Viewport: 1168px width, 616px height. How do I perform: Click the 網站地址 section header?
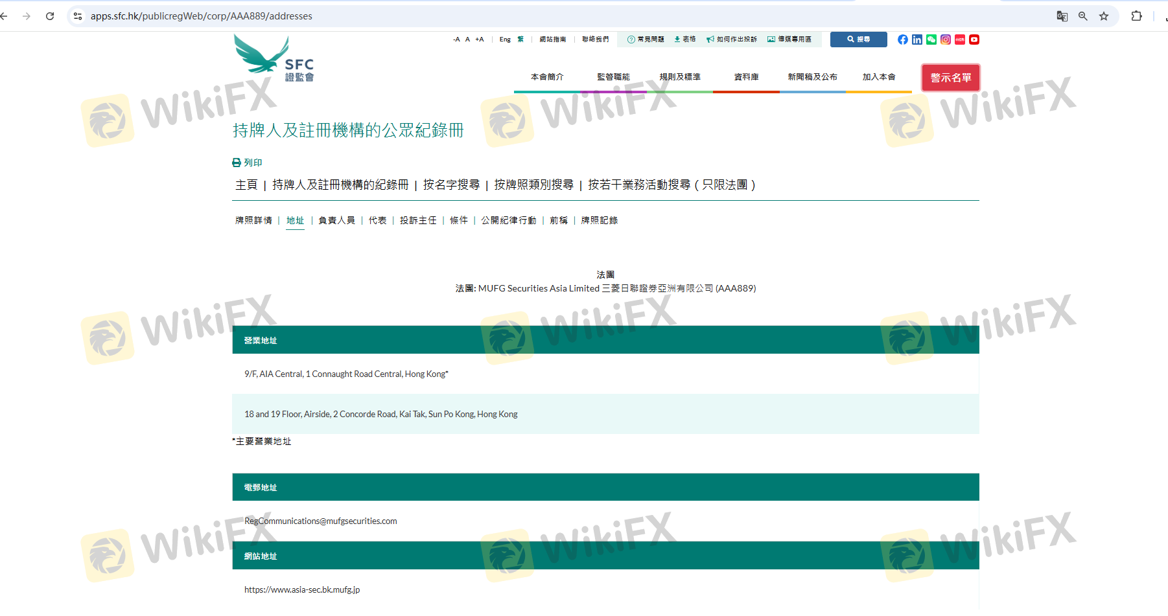[605, 556]
